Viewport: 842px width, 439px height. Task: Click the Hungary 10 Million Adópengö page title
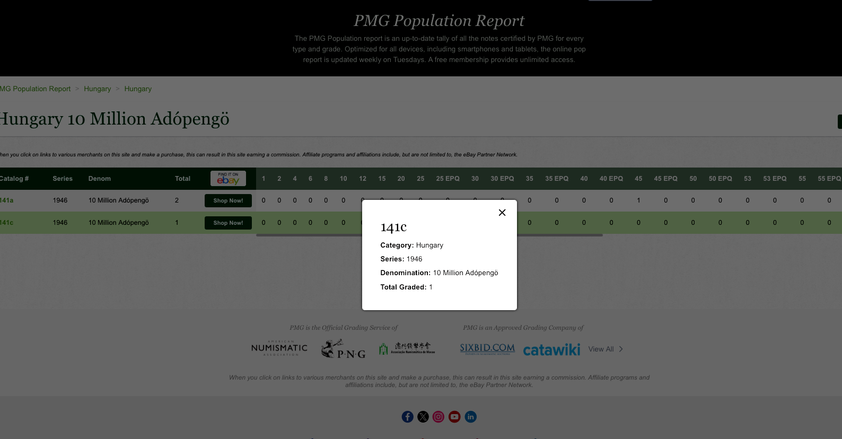pos(115,119)
